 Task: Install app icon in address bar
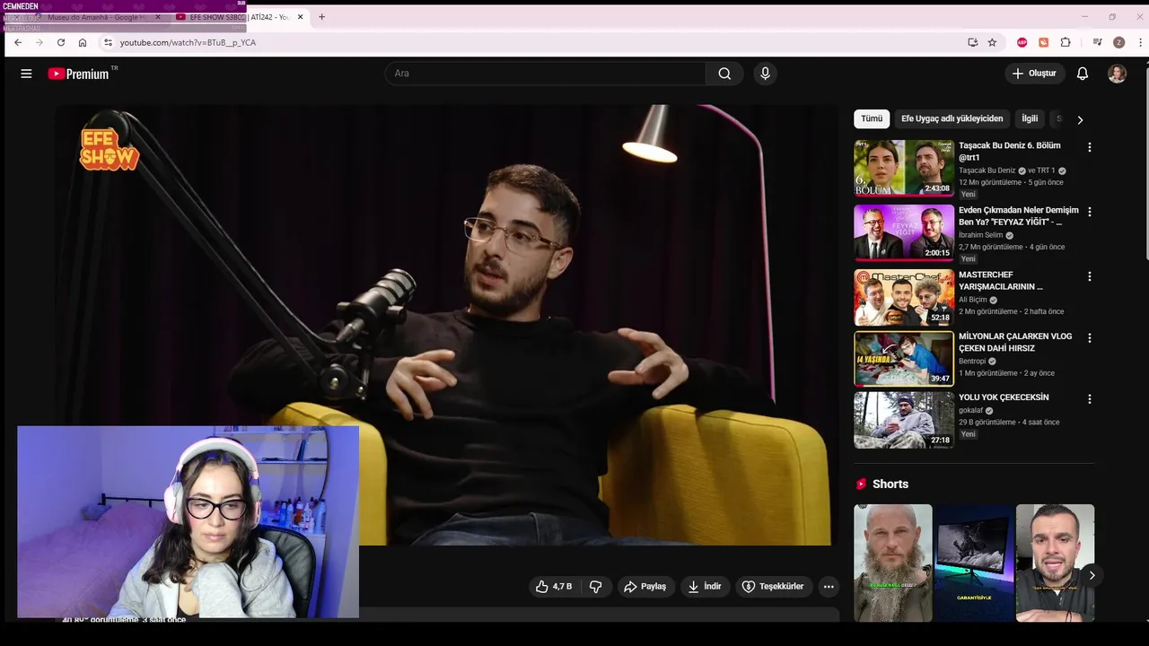click(972, 42)
